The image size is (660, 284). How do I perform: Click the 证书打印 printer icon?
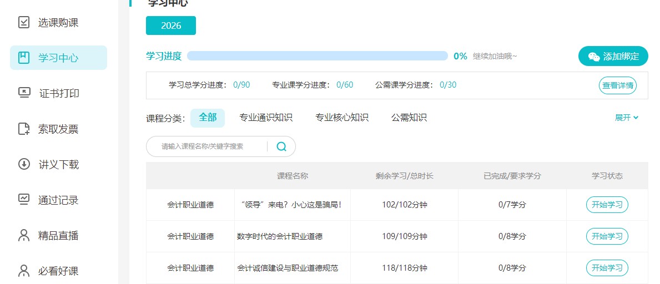click(x=24, y=93)
